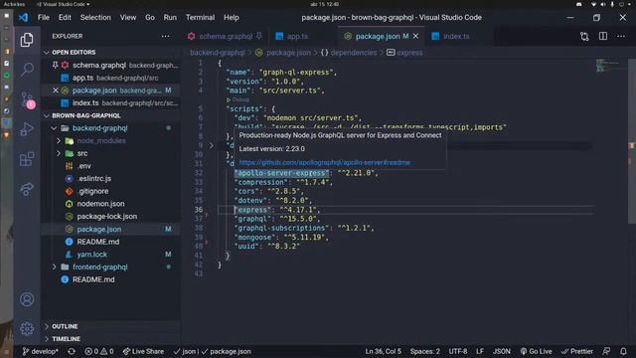The image size is (636, 358).
Task: Open the View menu
Action: [x=128, y=18]
